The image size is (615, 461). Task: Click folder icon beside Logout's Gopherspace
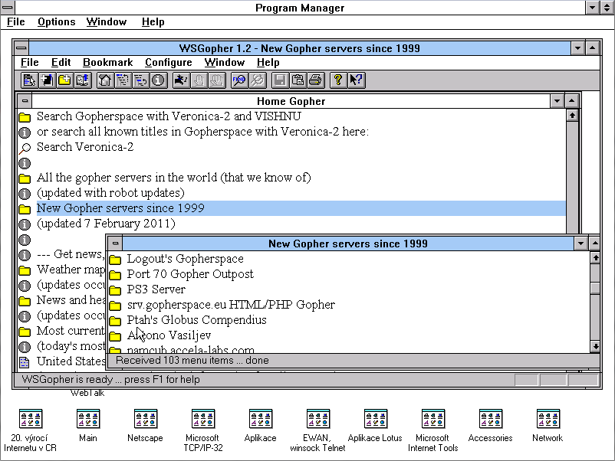115,260
